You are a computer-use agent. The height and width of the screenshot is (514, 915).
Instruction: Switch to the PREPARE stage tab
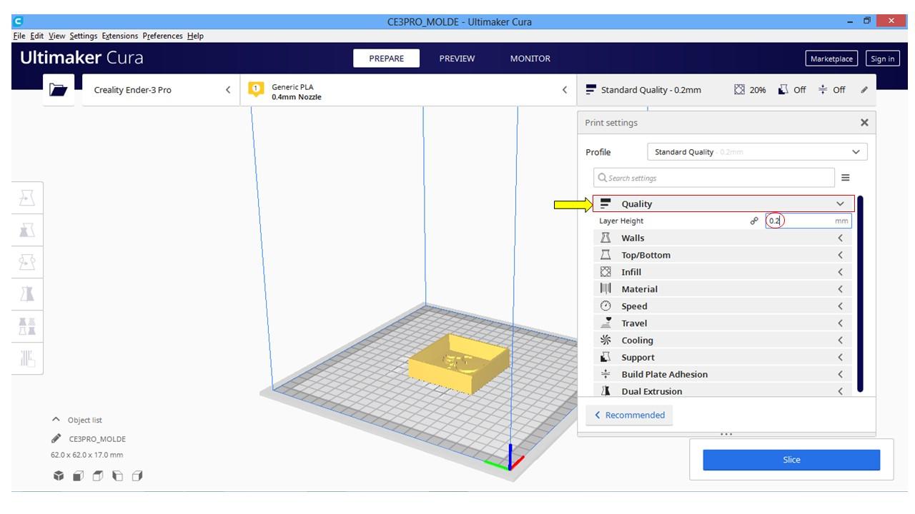[386, 59]
